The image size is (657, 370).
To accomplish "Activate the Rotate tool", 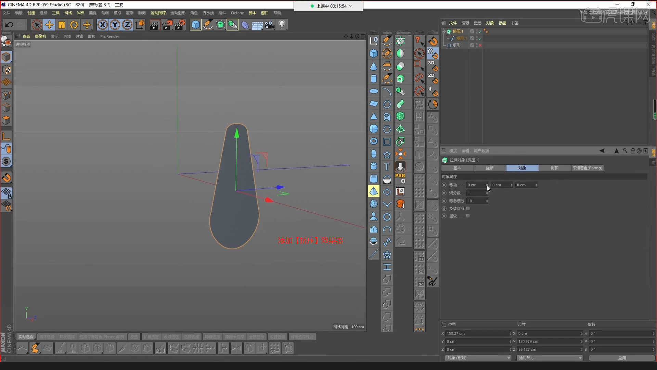I will click(x=74, y=25).
